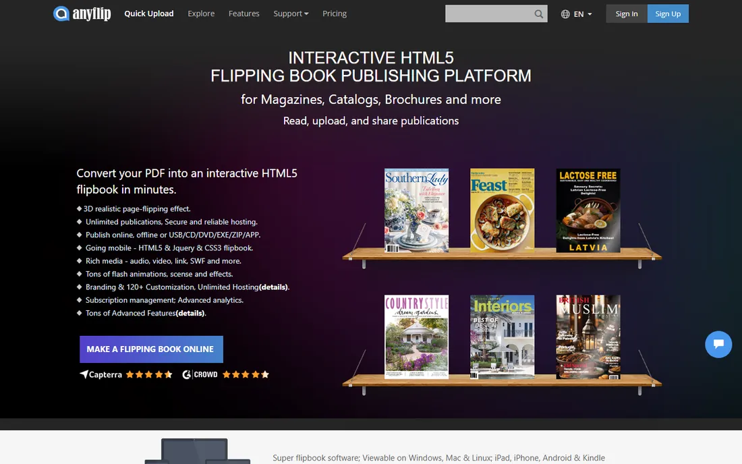
Task: Click 'Read, upload, and share publications' text
Action: 371,121
